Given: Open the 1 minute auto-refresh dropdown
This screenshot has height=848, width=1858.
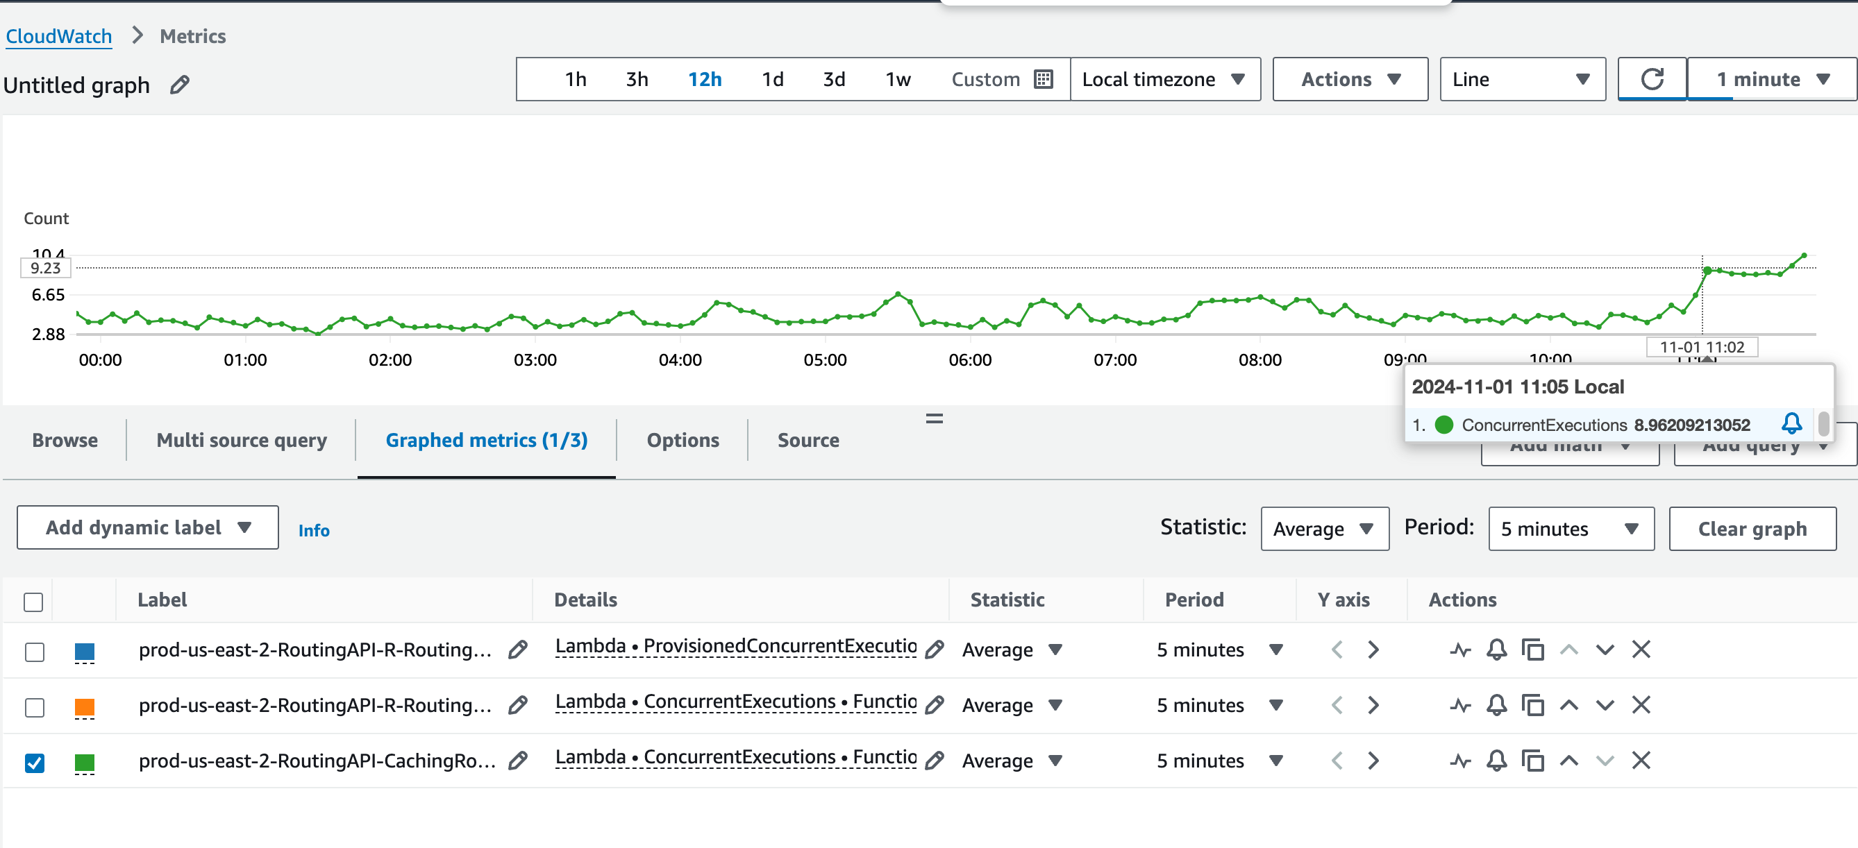Looking at the screenshot, I should pos(1772,79).
